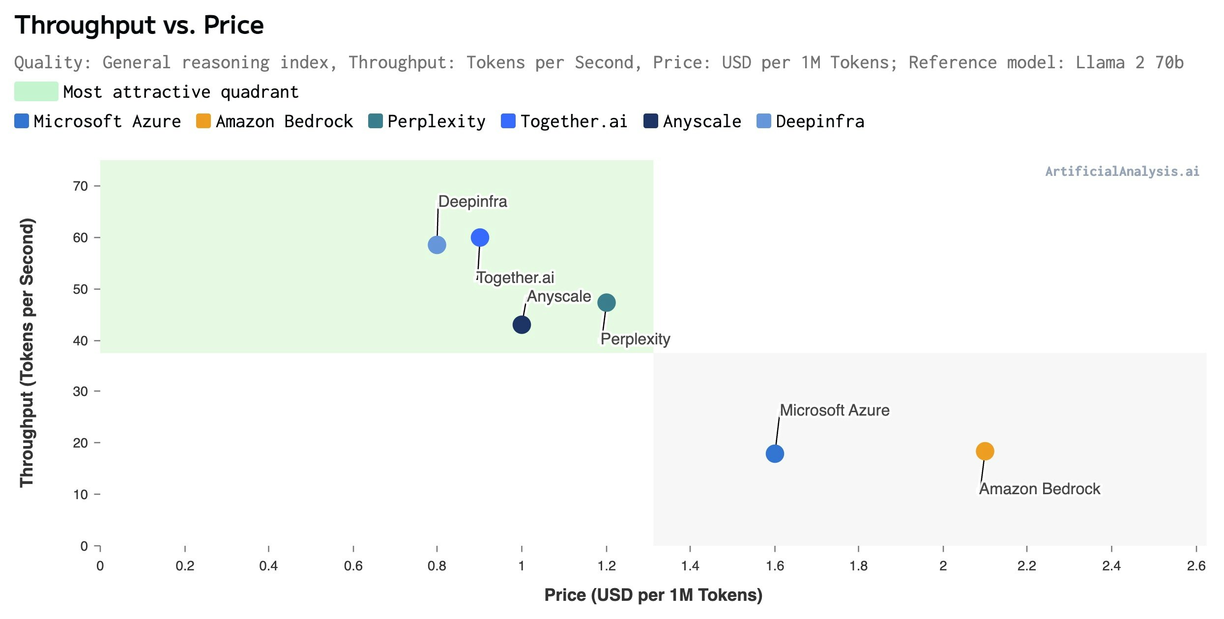Viewport: 1224px width, 619px height.
Task: Click the Microsoft Azure legend color swatch
Action: pos(22,121)
